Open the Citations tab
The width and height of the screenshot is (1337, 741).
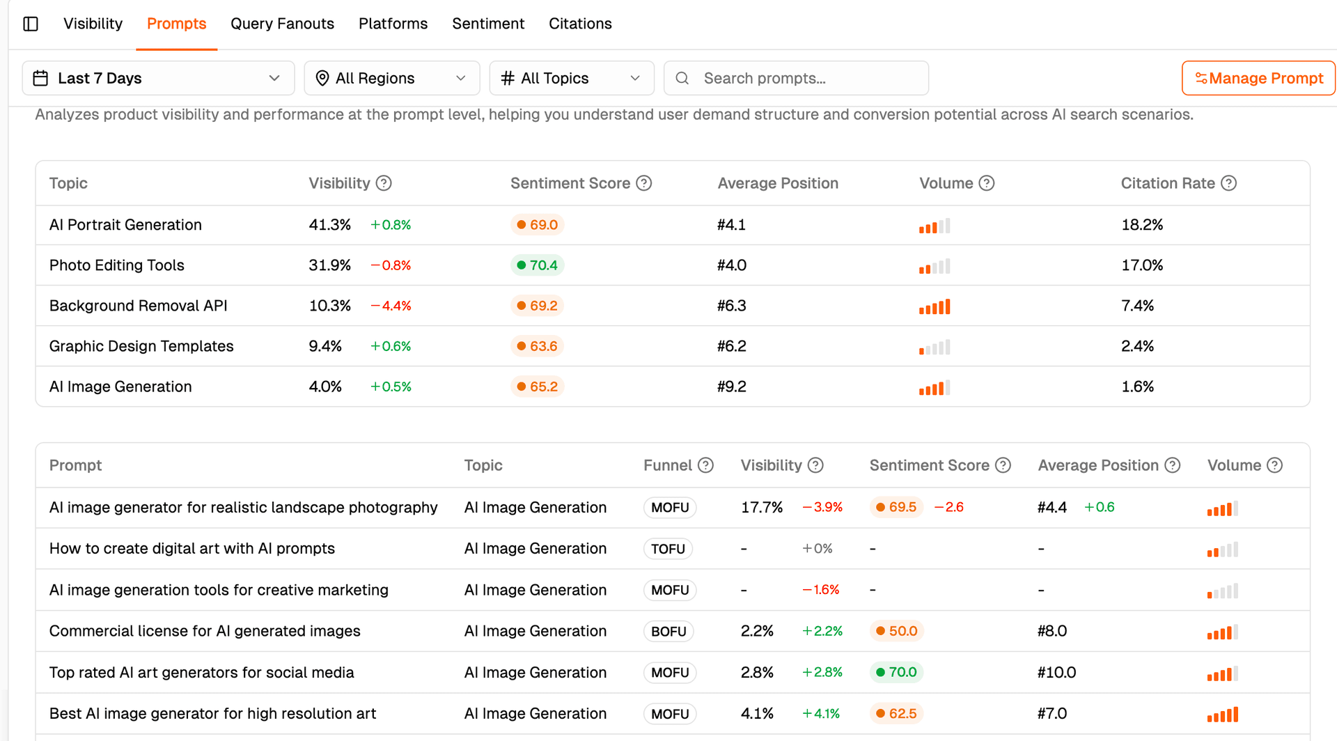(580, 24)
